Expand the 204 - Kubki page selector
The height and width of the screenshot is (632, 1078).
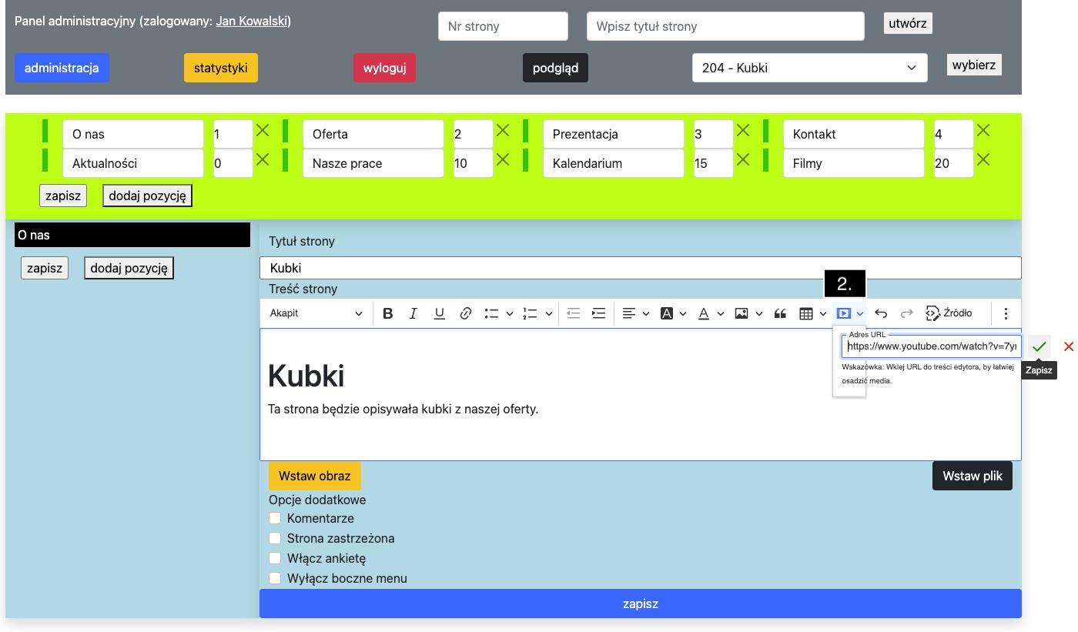(x=809, y=68)
